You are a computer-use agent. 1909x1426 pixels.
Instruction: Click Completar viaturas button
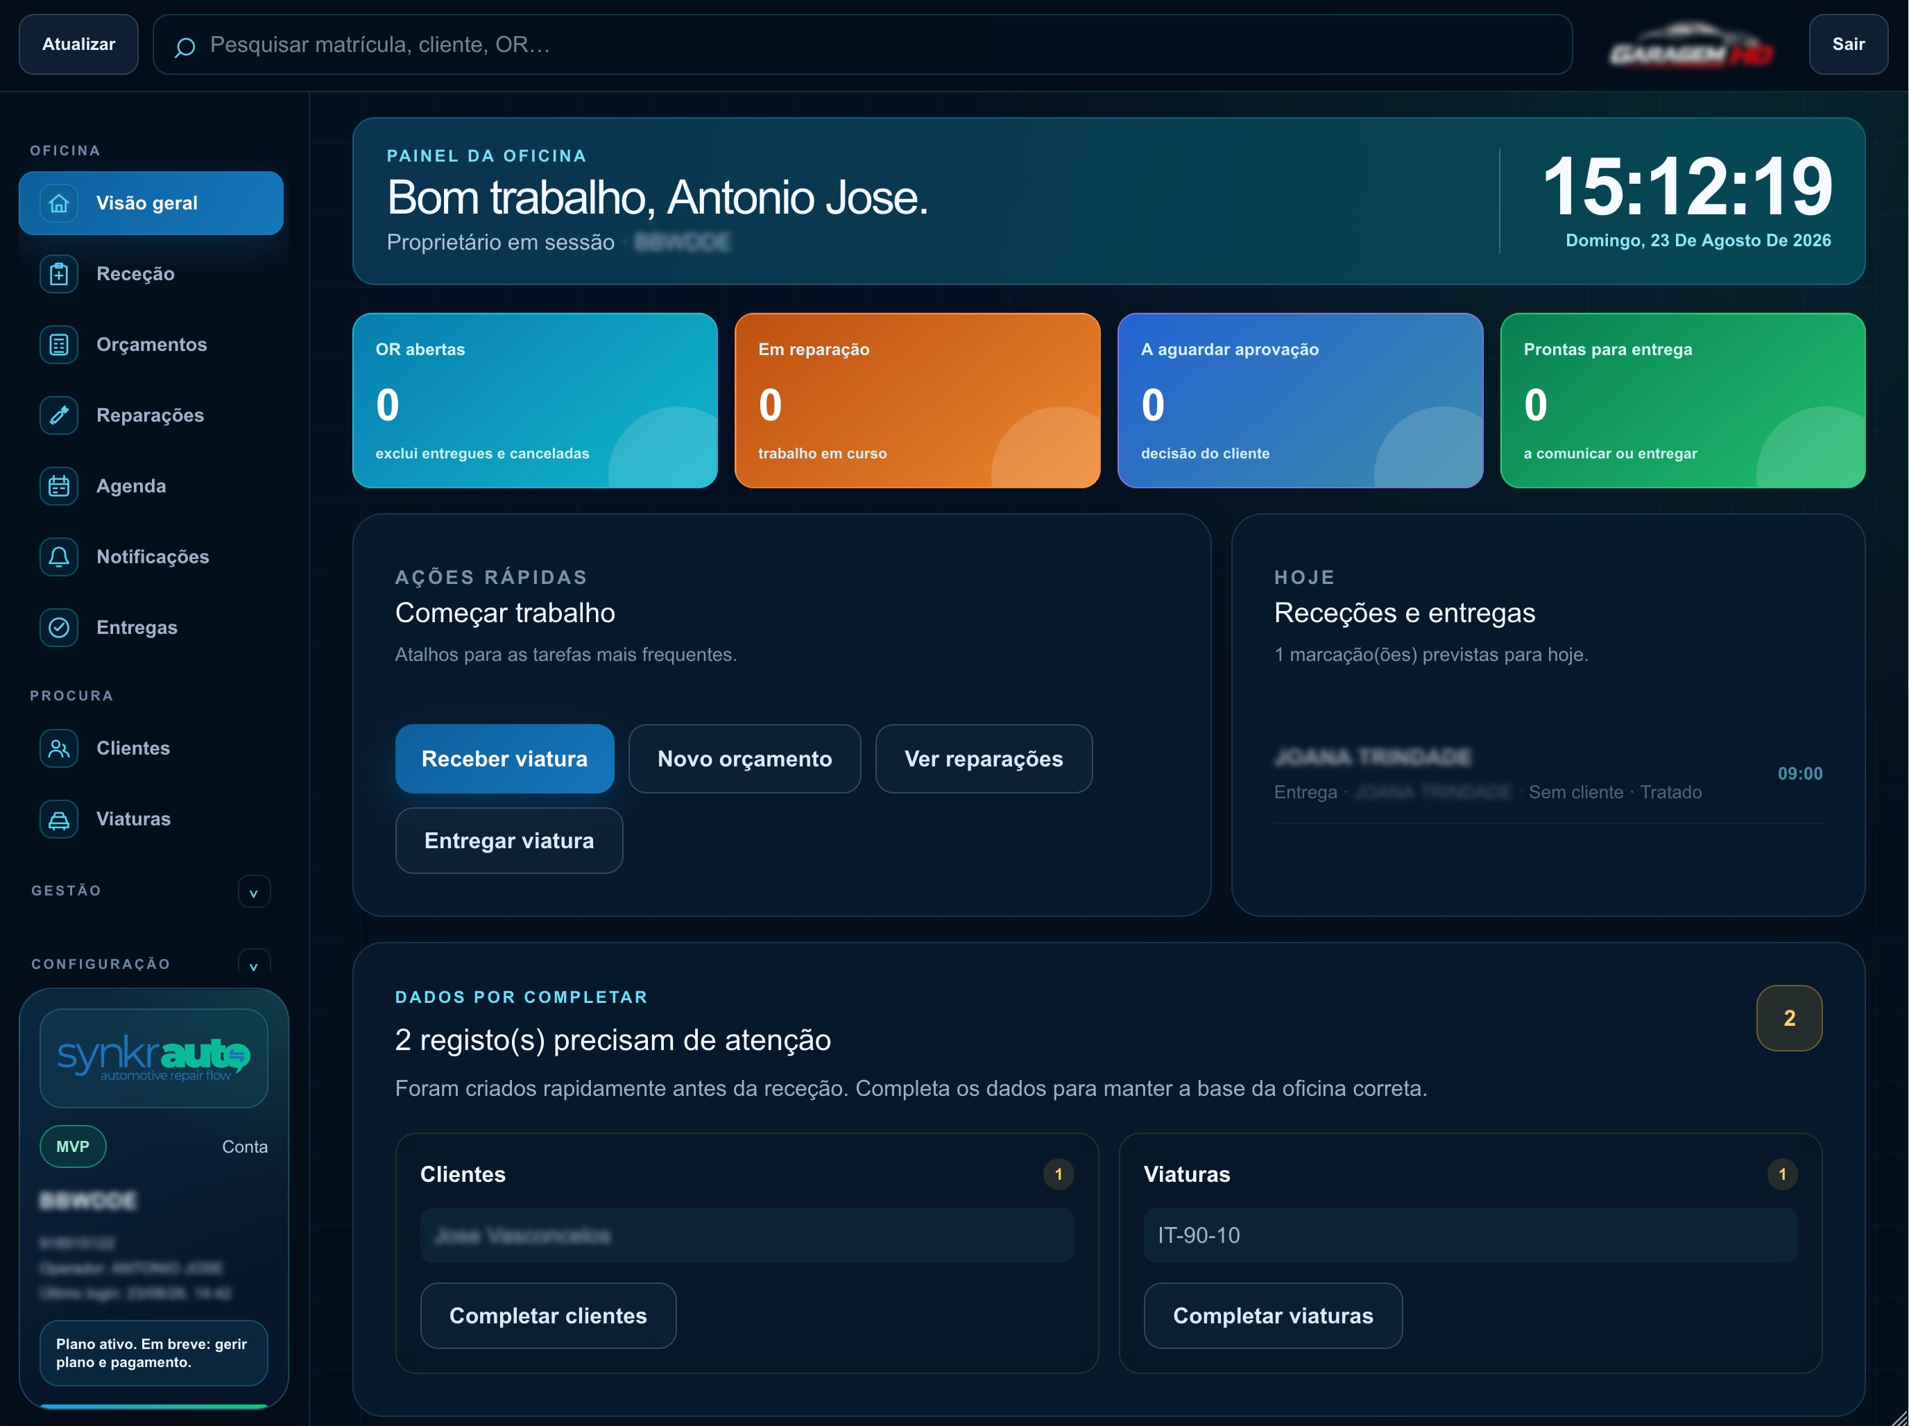[1272, 1315]
